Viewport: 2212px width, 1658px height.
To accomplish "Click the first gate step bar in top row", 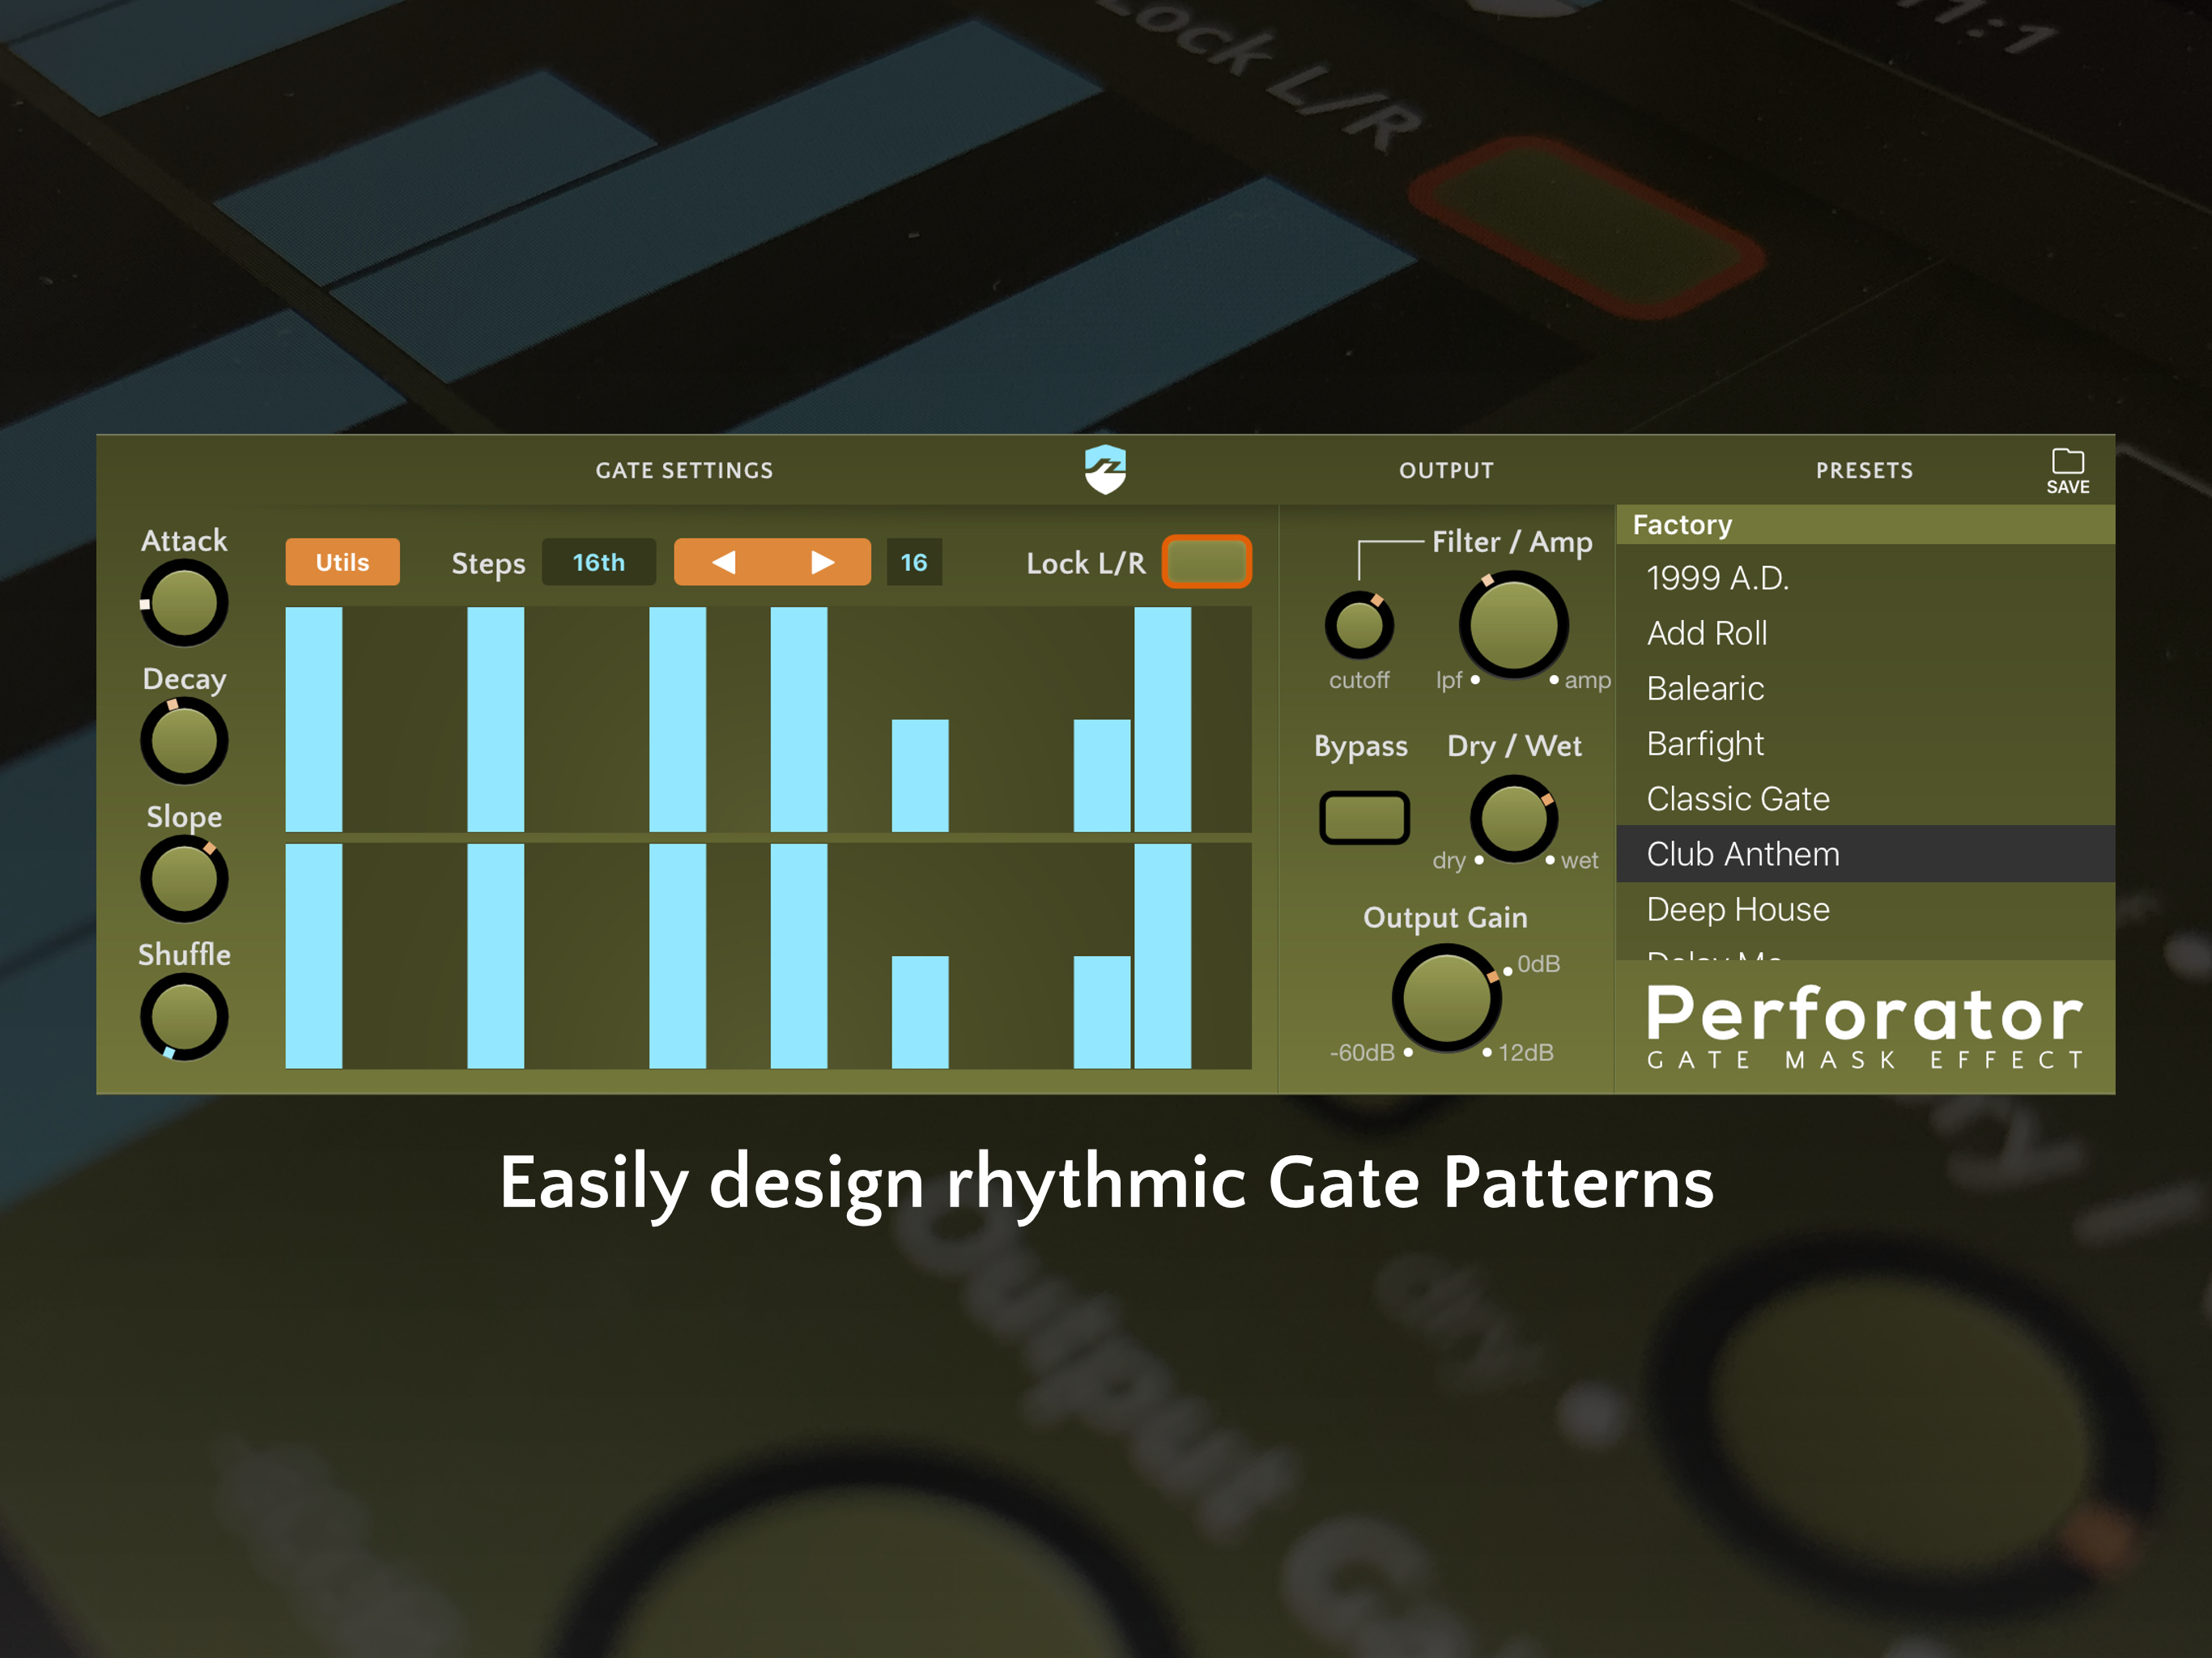I will (x=314, y=719).
